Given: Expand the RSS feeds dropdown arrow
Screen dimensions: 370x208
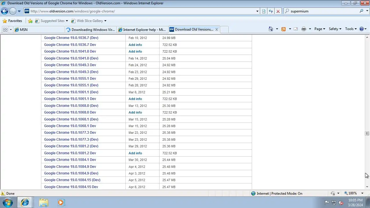Looking at the screenshot, I should [x=290, y=29].
